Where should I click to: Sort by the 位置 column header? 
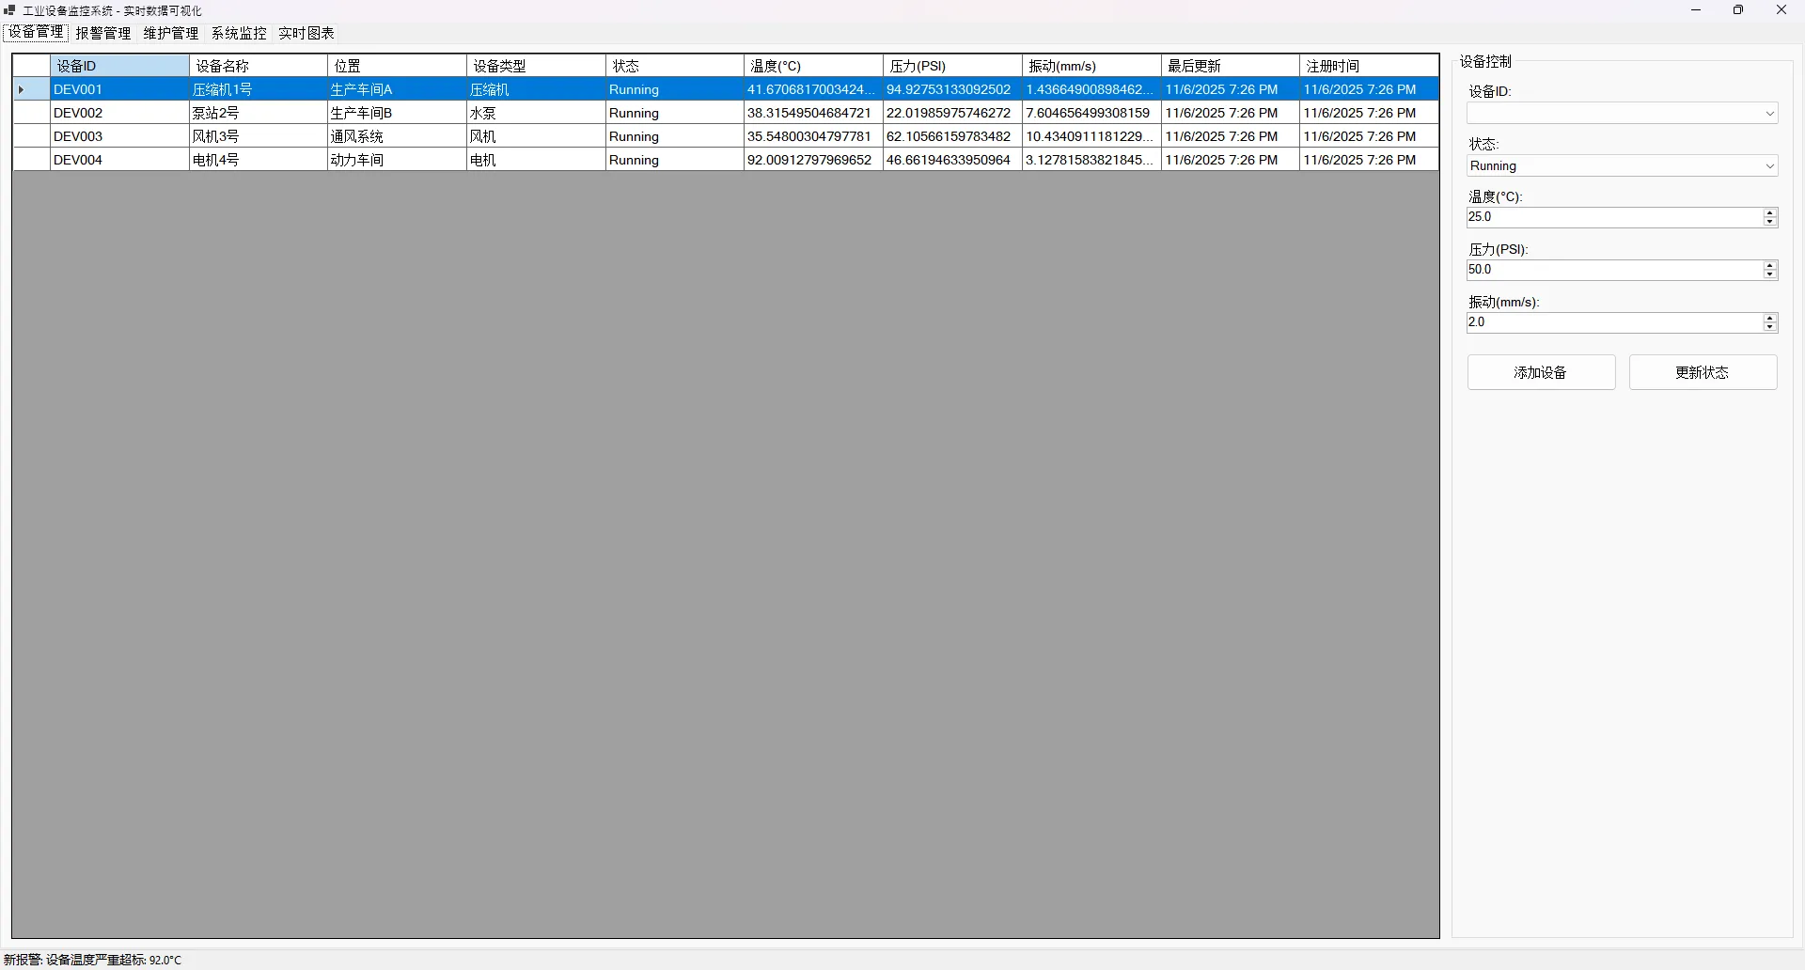(x=397, y=66)
